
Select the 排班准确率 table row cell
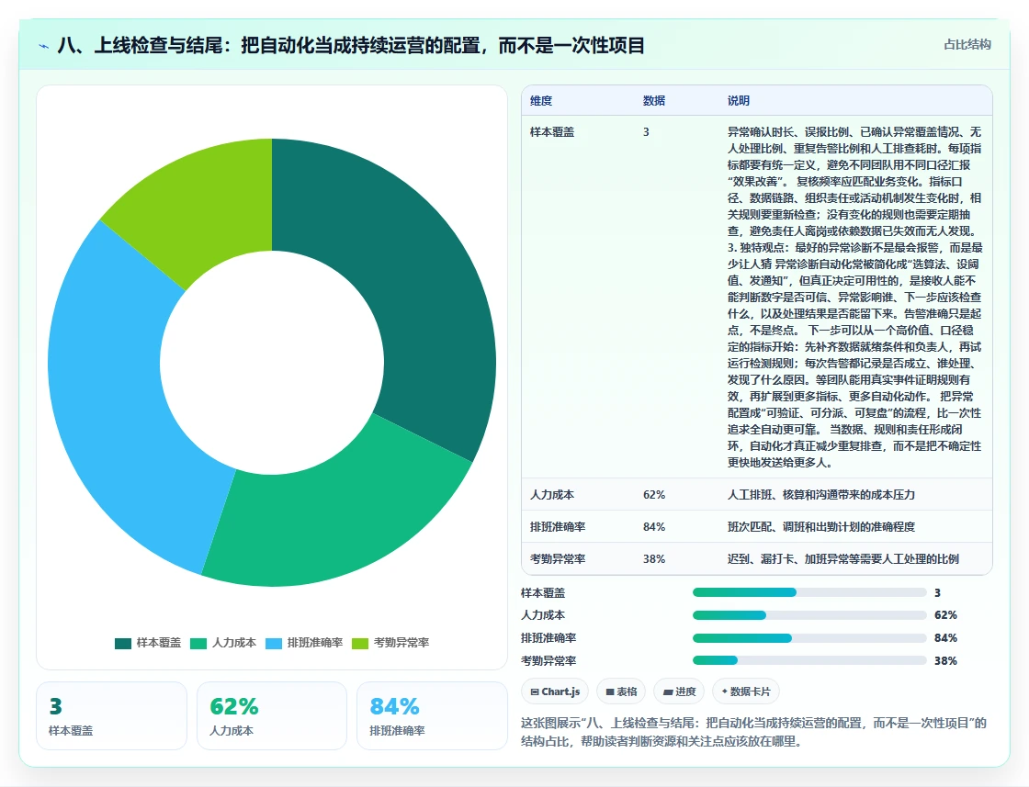tap(557, 526)
